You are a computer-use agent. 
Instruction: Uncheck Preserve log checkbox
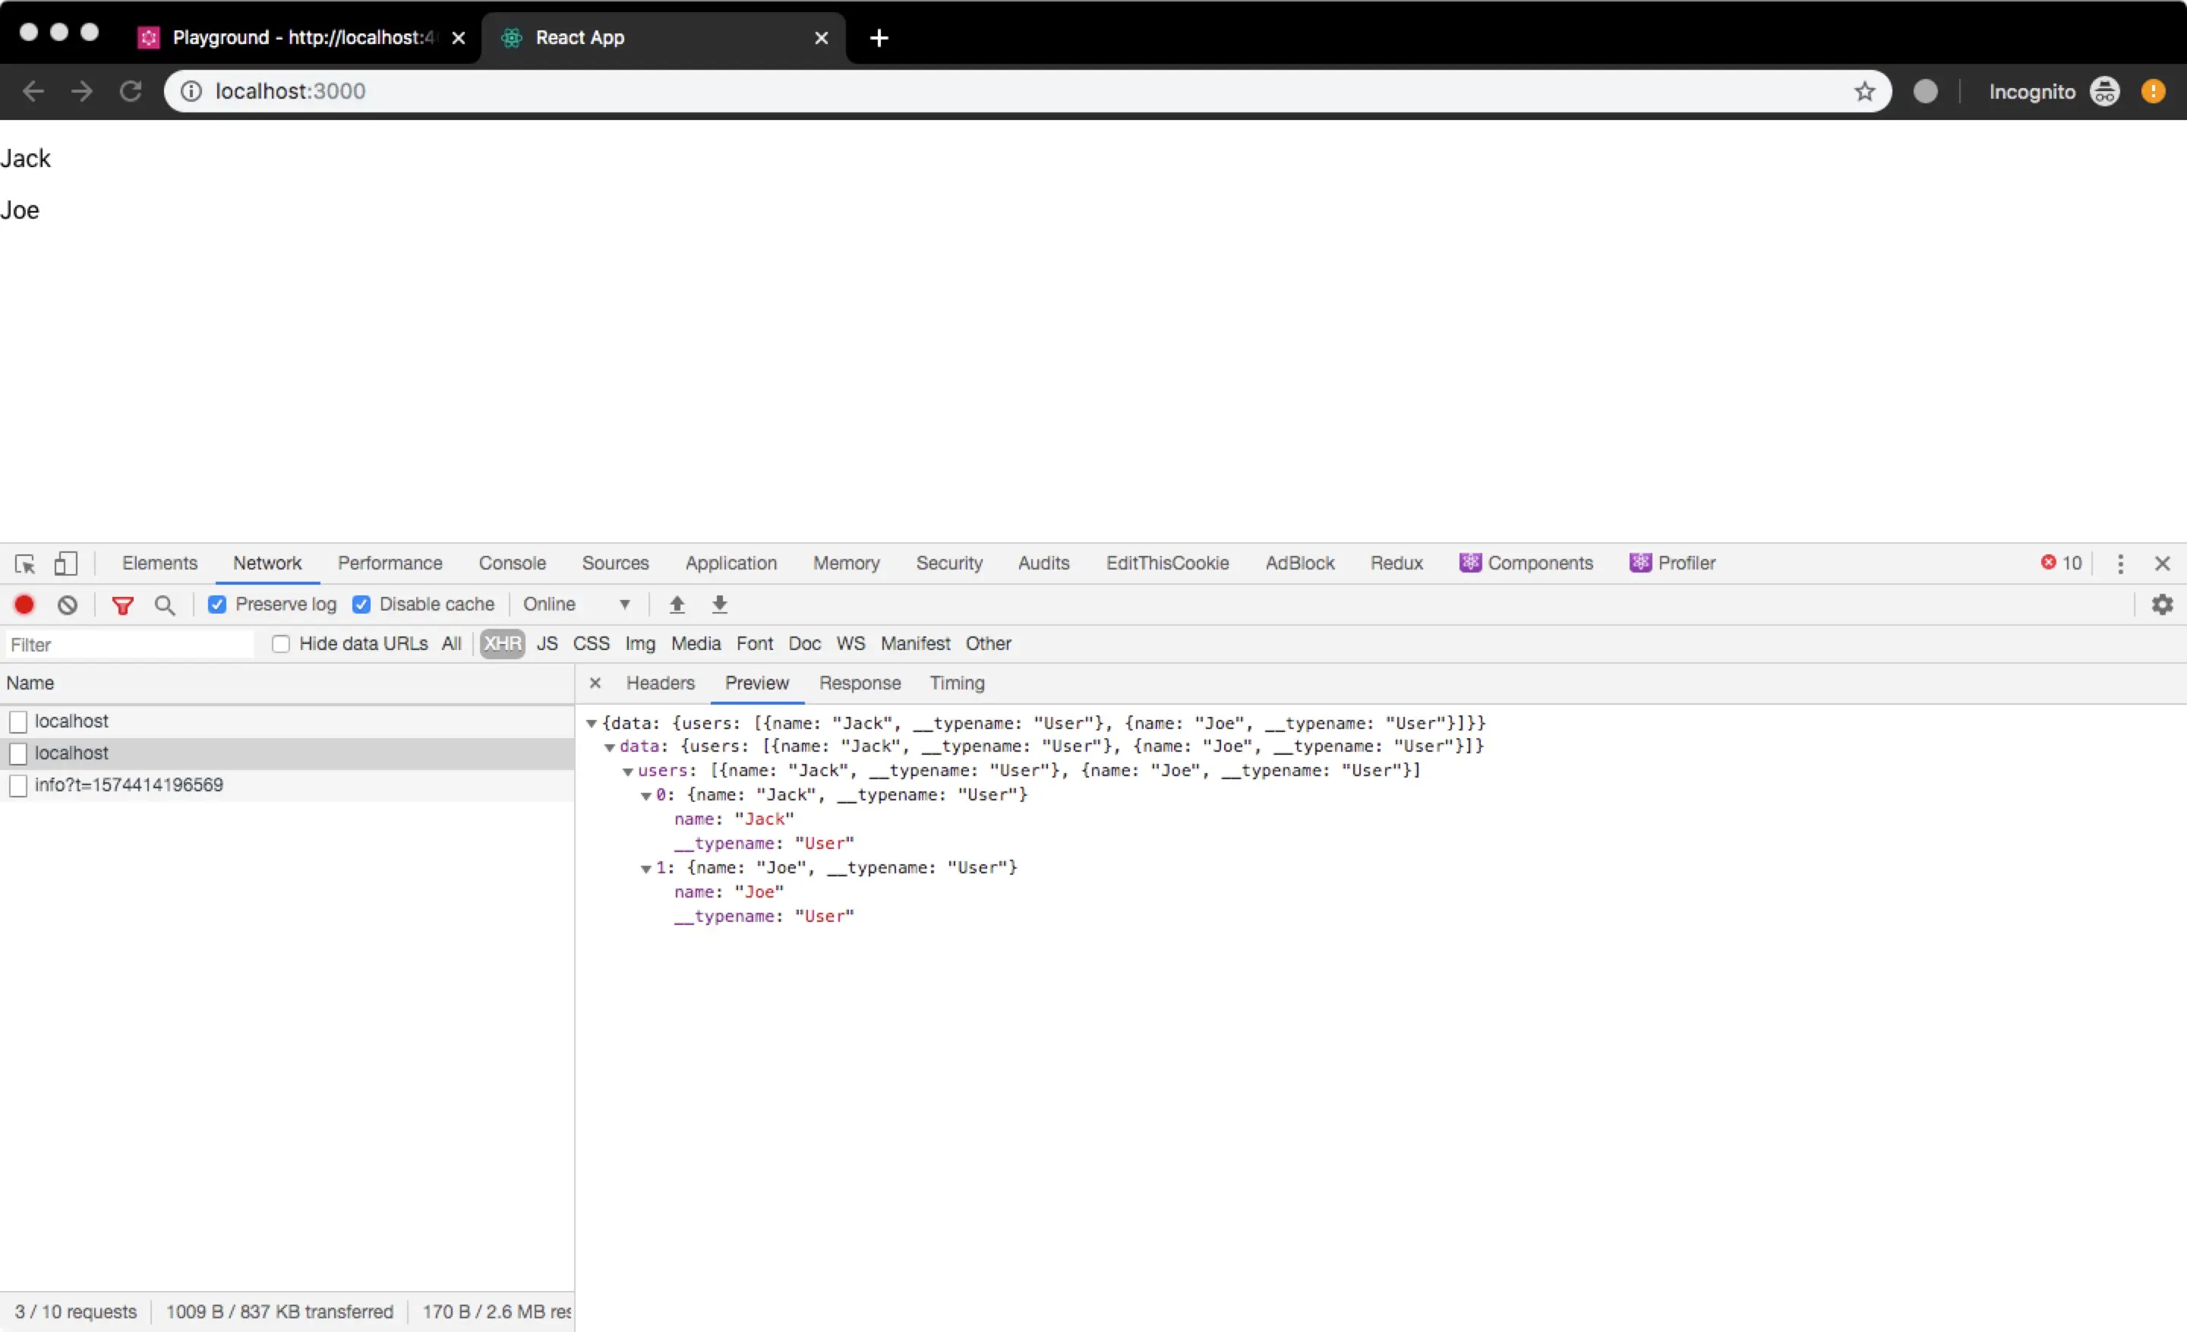coord(217,604)
